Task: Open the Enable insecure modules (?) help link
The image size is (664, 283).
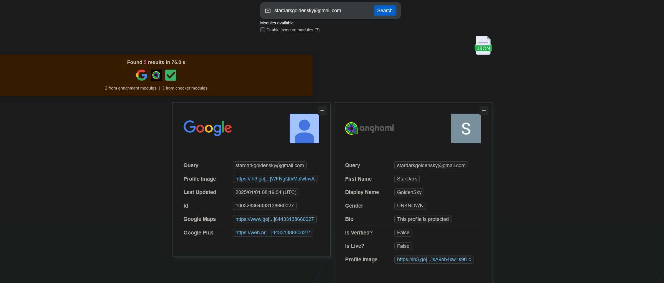Action: click(x=293, y=30)
